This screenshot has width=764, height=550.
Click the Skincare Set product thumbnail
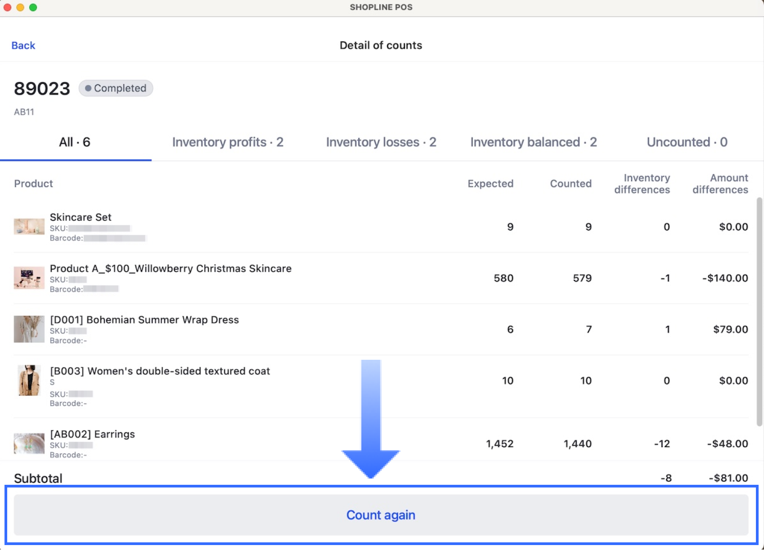point(29,227)
